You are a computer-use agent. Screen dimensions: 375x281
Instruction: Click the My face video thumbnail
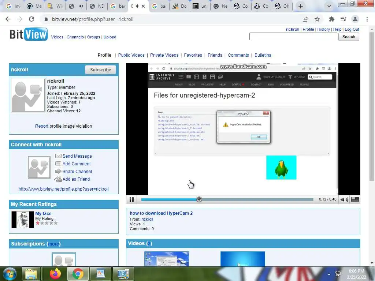click(23, 220)
